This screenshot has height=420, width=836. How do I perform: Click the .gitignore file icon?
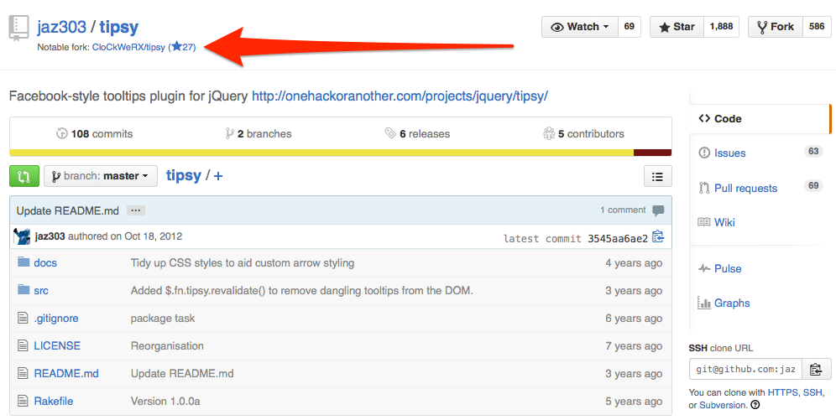pyautogui.click(x=23, y=318)
